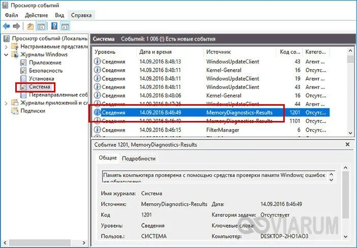Select the MemoryDiagnostics-Results 1201 event row

211,112
